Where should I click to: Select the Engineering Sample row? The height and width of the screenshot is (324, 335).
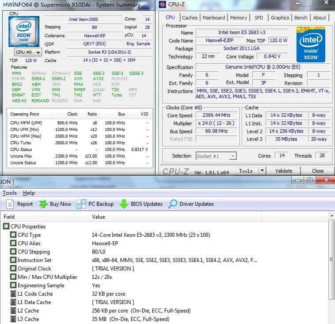click(x=41, y=285)
